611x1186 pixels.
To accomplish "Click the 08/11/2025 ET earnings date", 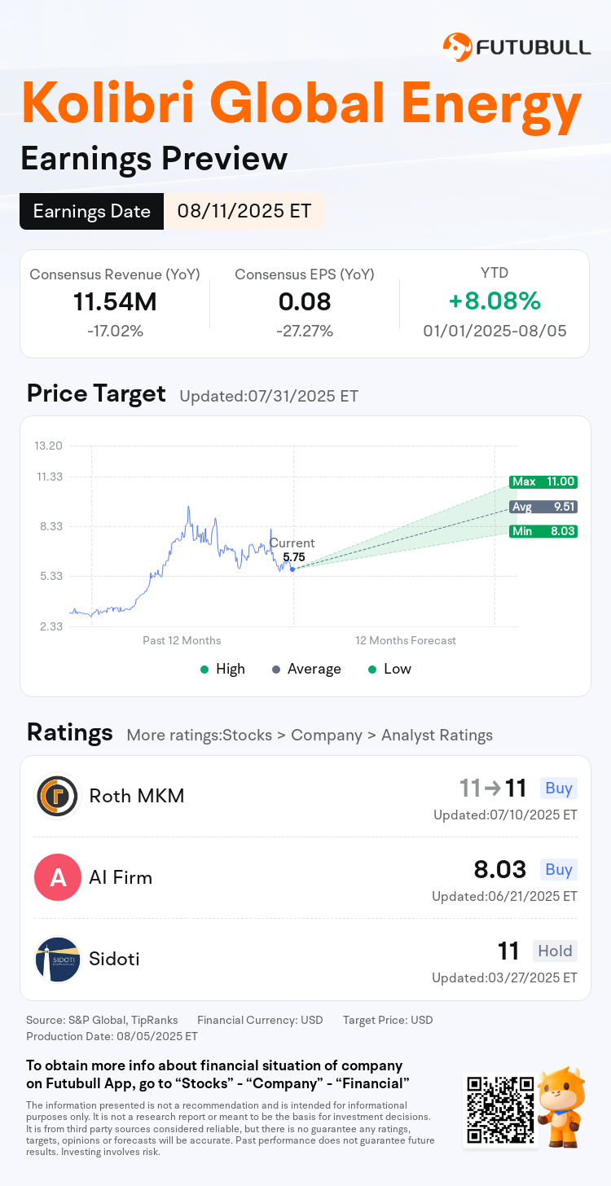I will coord(244,212).
